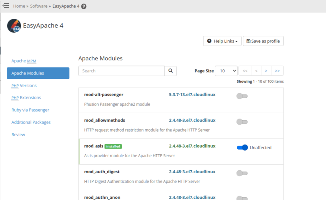The width and height of the screenshot is (326, 200).
Task: Click the mod_auth_digest version 2.4.48-3.el7.cloudlinux
Action: [x=192, y=172]
